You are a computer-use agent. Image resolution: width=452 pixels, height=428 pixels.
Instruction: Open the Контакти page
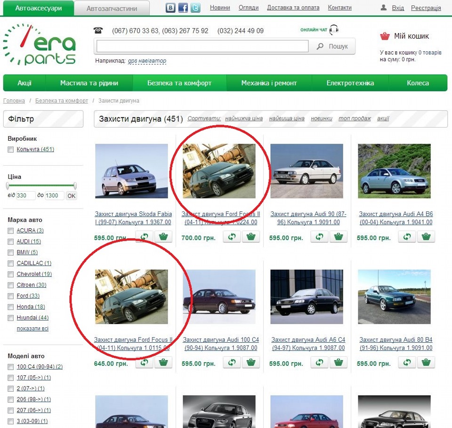[339, 8]
